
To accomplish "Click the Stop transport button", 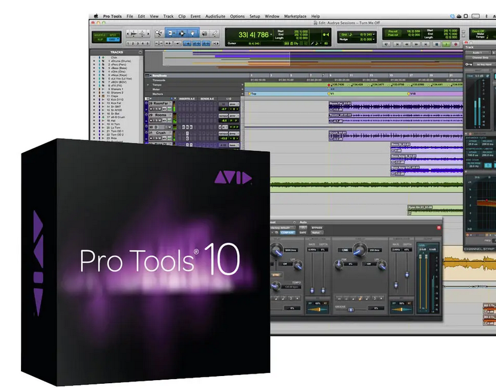I will [436, 44].
